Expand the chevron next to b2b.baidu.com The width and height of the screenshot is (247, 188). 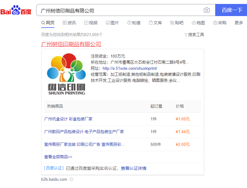[71, 179]
